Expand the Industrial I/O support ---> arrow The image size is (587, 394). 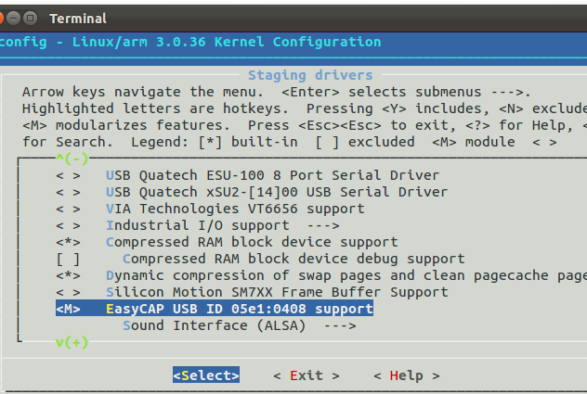[323, 225]
